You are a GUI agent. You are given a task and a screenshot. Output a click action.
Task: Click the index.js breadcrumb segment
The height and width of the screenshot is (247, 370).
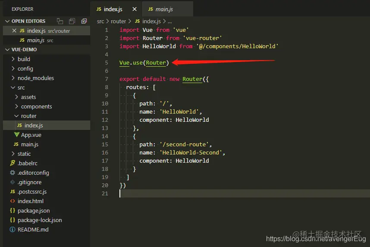point(151,22)
